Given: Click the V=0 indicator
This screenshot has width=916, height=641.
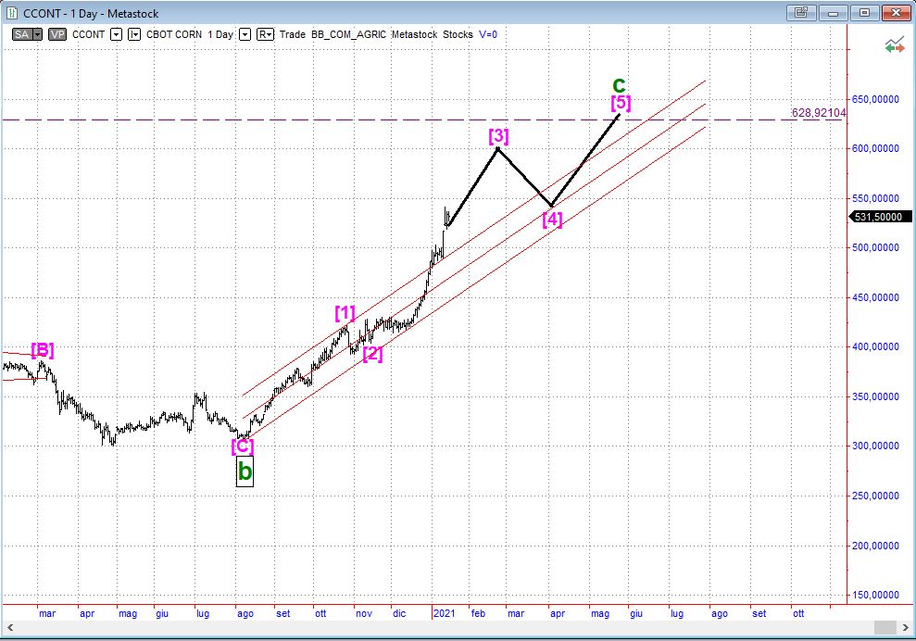Looking at the screenshot, I should pyautogui.click(x=488, y=34).
